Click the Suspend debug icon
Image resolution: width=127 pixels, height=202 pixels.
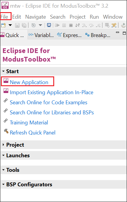pyautogui.click(x=64, y=25)
